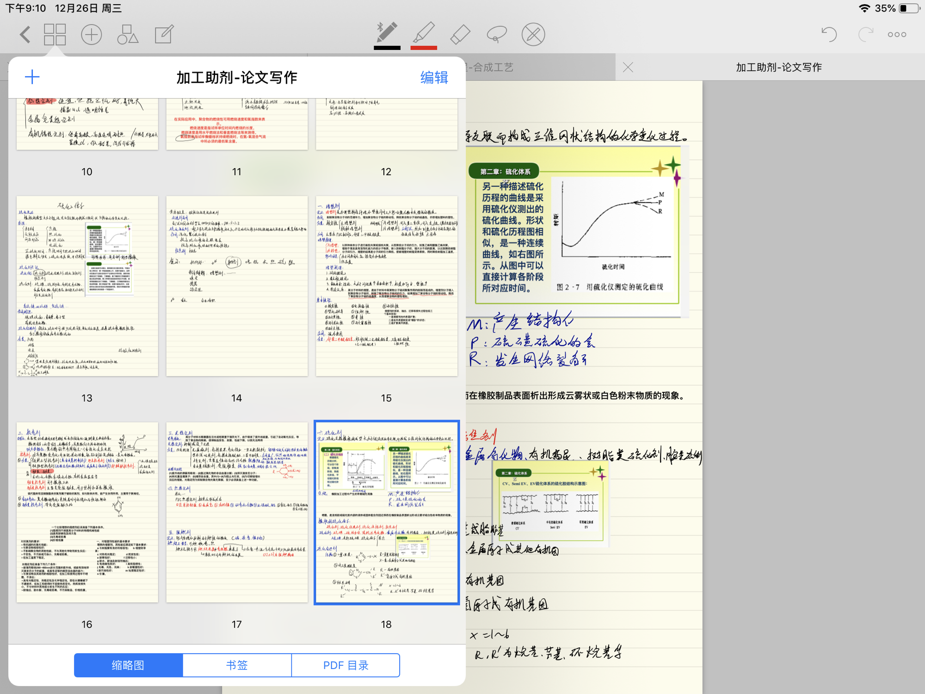Tap the add page plus-circle icon
This screenshot has width=925, height=694.
coord(91,35)
